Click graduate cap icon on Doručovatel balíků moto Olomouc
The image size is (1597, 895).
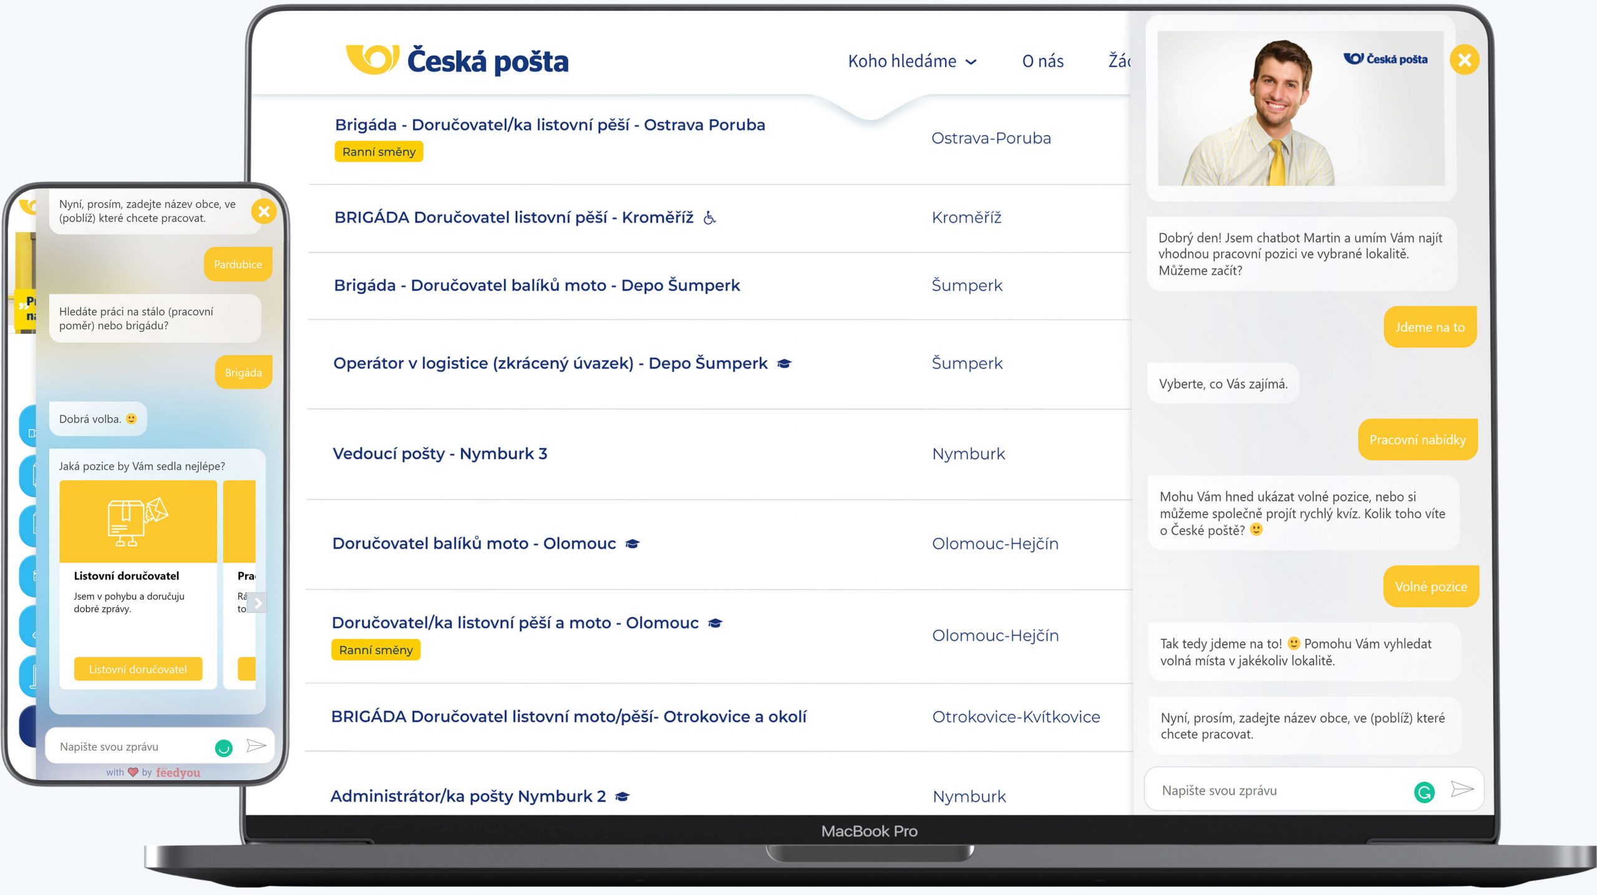pos(632,544)
